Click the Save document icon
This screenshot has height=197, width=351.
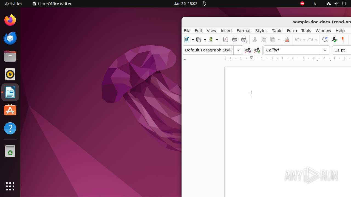click(211, 40)
